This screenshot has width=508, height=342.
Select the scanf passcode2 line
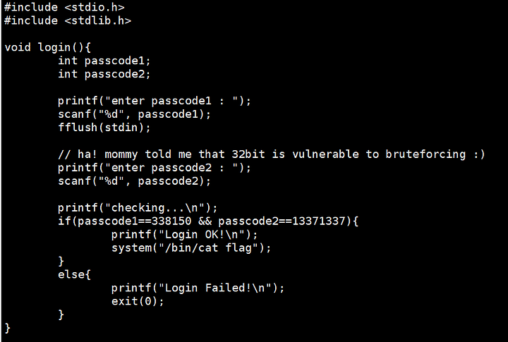134,181
